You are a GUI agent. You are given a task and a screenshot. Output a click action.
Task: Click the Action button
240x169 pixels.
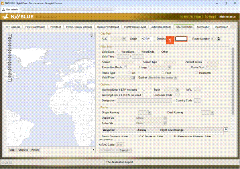(x=35, y=150)
